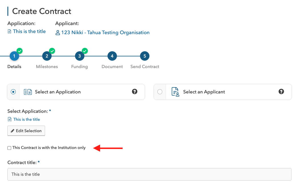
Task: Open step 4 Document
Action: [x=112, y=56]
